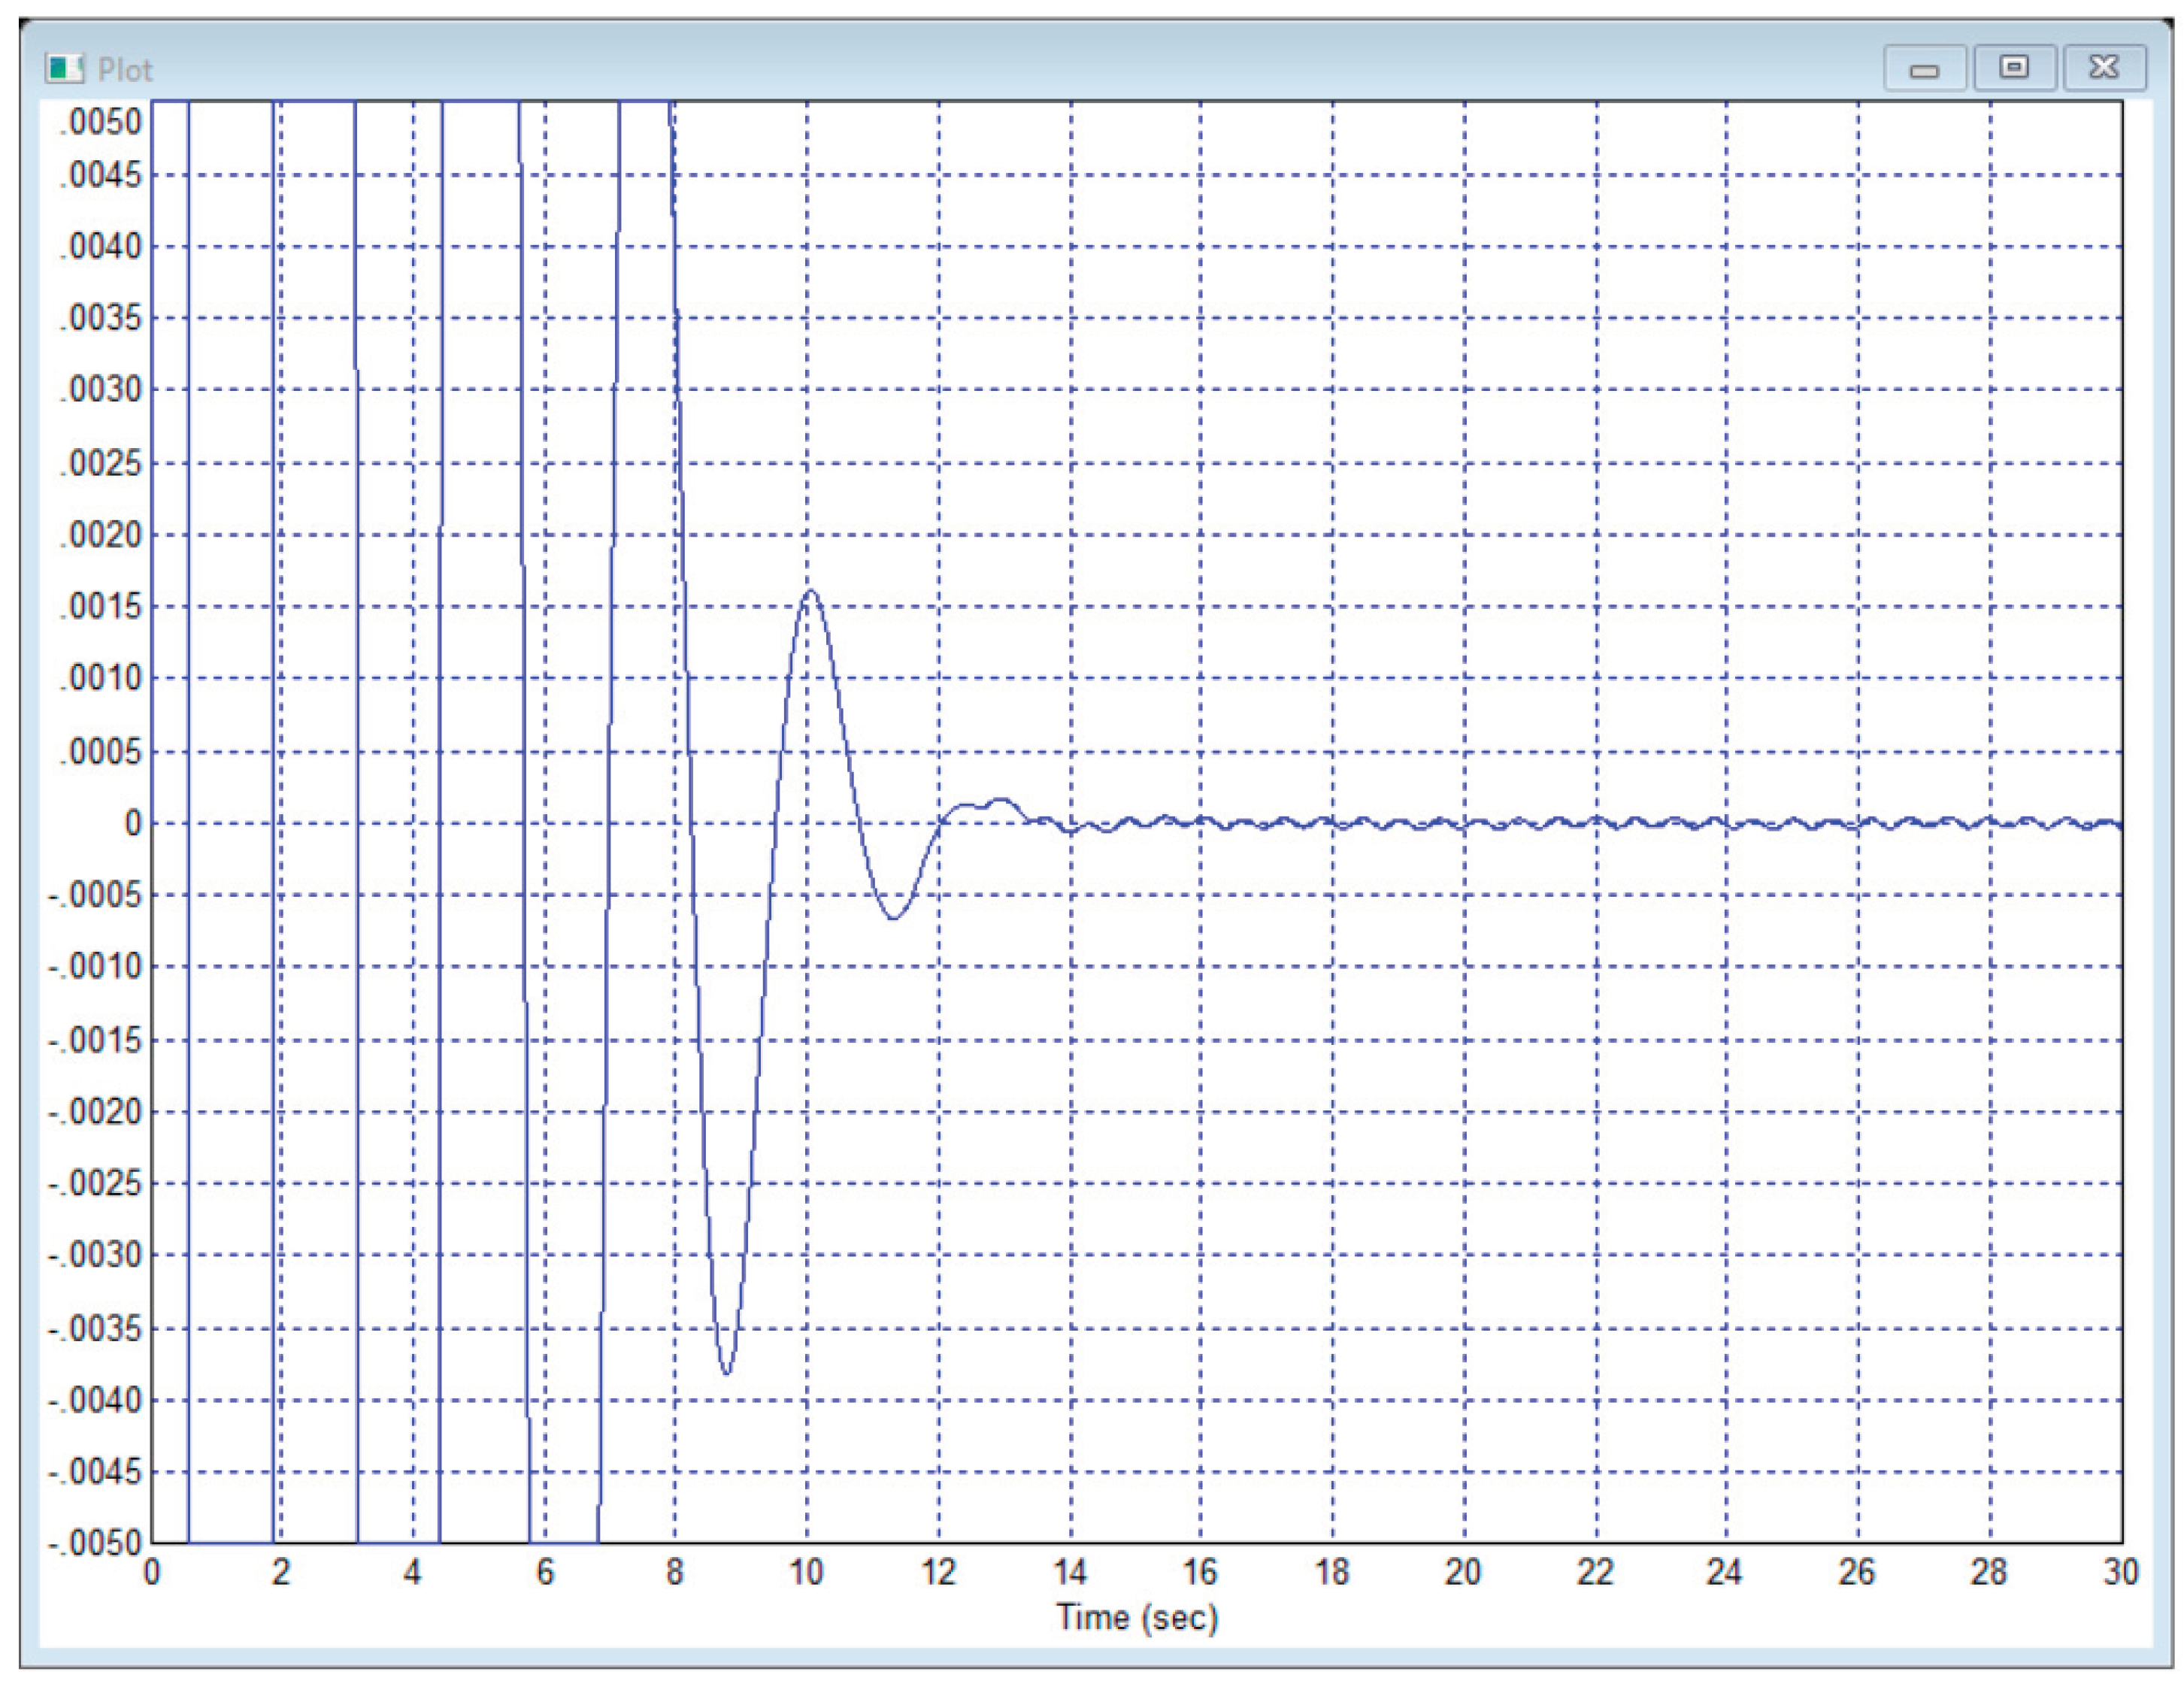Click the '.0025' y-axis label
2184x1687 pixels.
(101, 464)
